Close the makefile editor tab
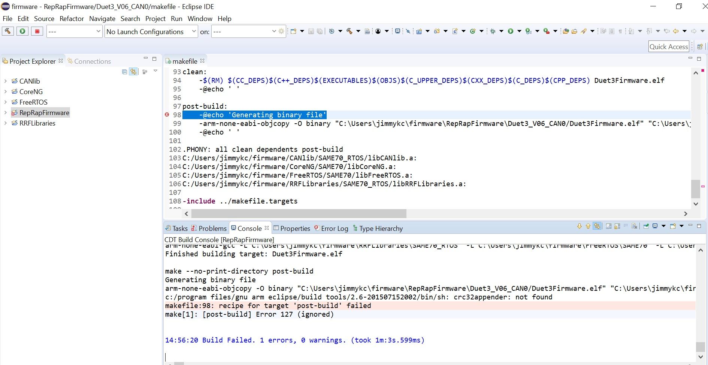Image resolution: width=708 pixels, height=365 pixels. pos(202,61)
